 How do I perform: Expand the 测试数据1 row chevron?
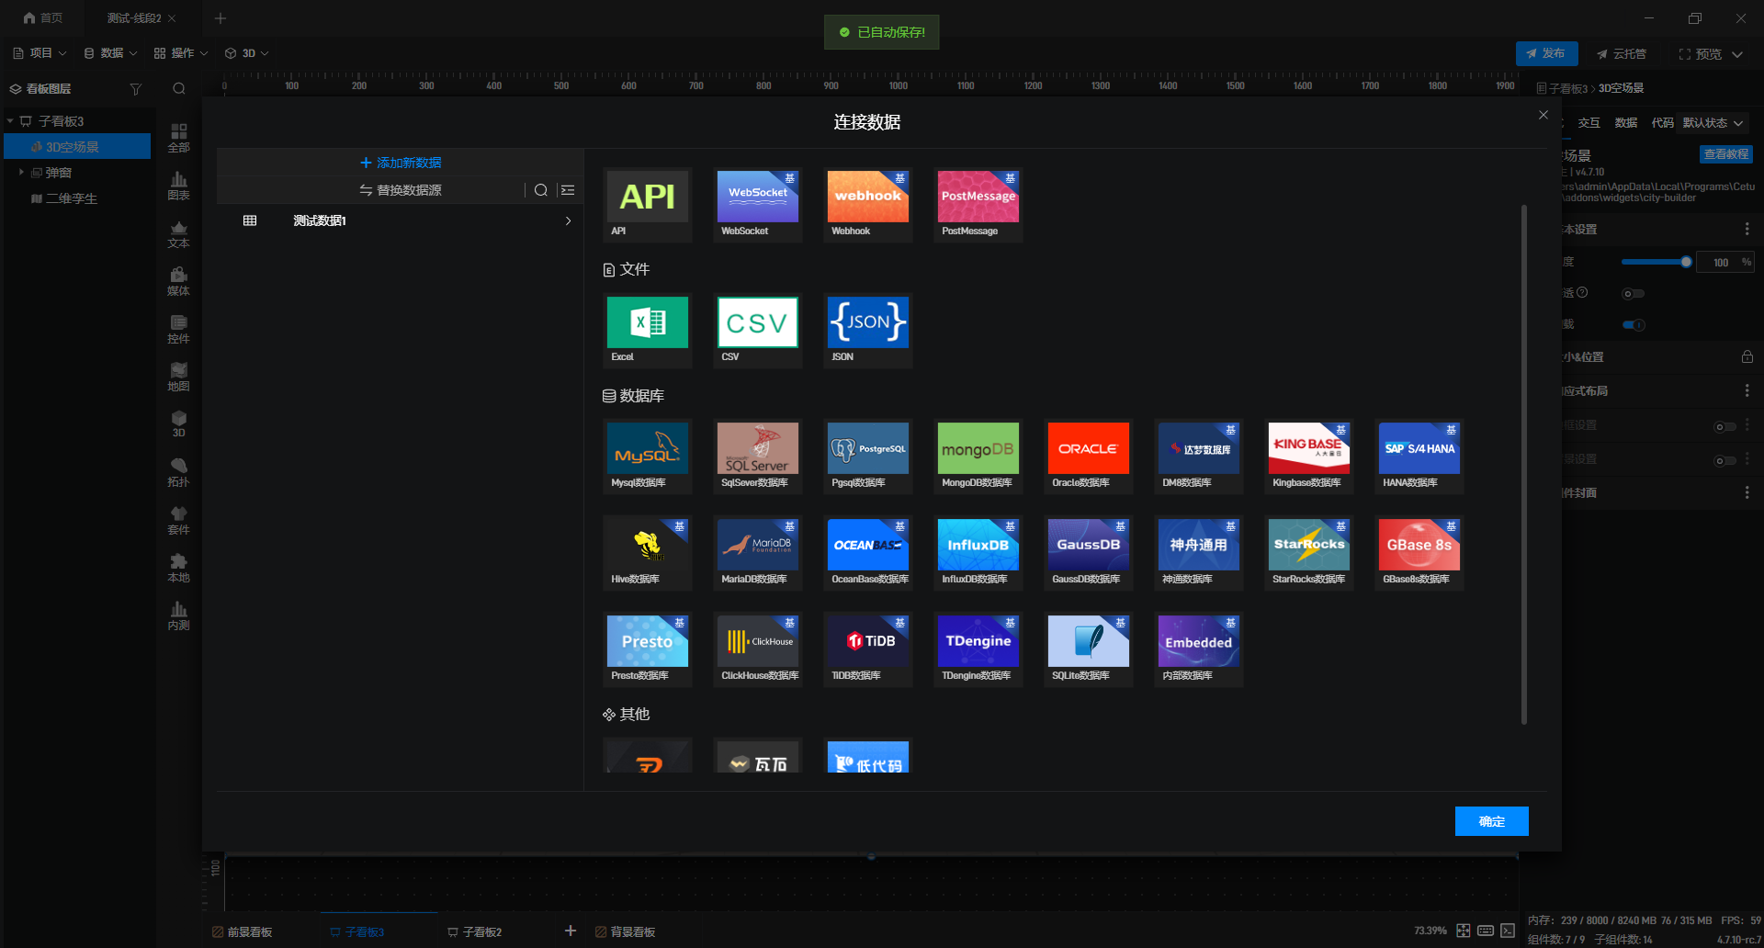(x=569, y=220)
